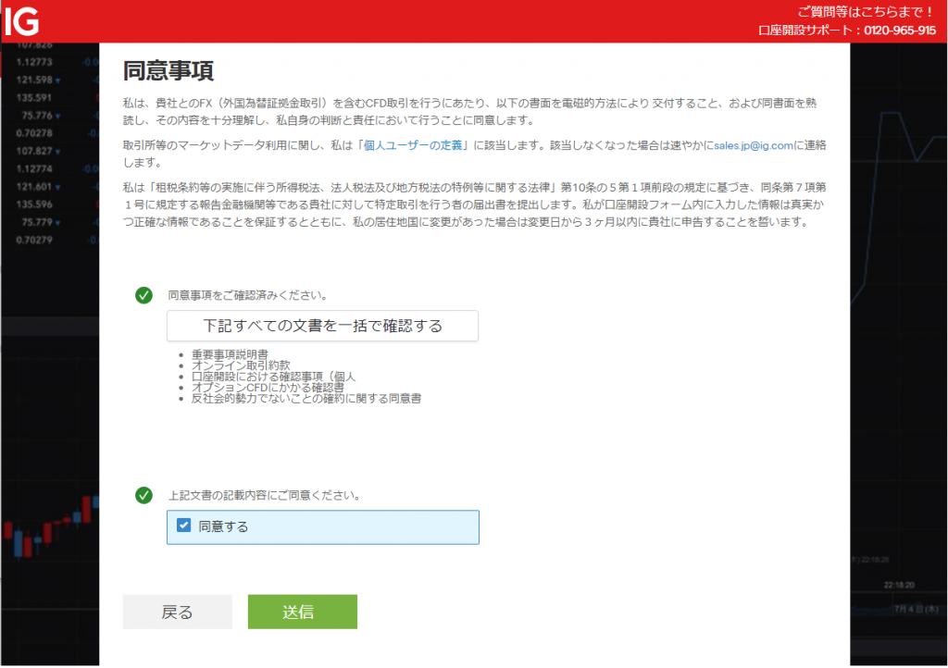Click the 同意事項 heading
948x668 pixels.
[168, 70]
